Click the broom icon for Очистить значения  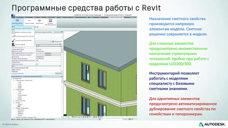pyautogui.click(x=13, y=40)
